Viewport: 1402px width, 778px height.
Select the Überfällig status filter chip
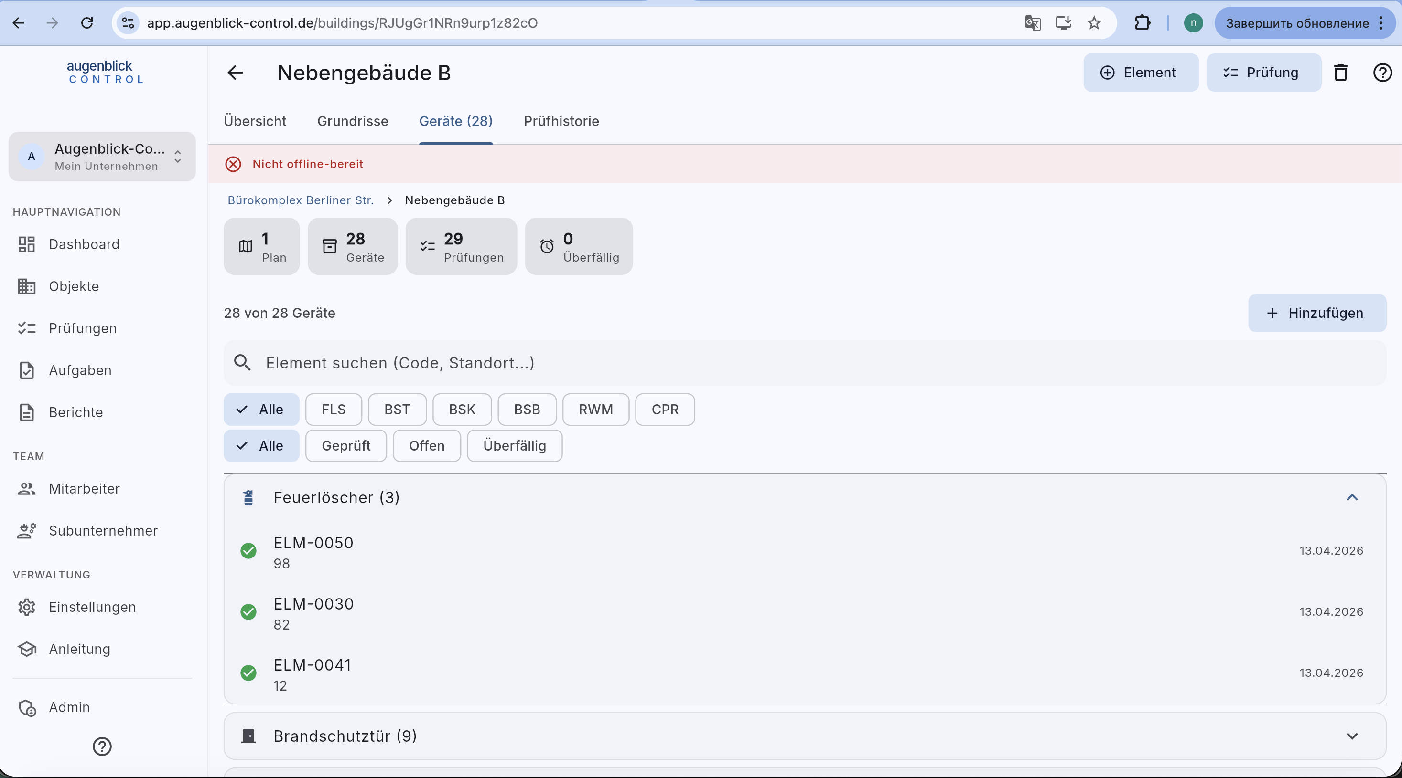pyautogui.click(x=515, y=446)
